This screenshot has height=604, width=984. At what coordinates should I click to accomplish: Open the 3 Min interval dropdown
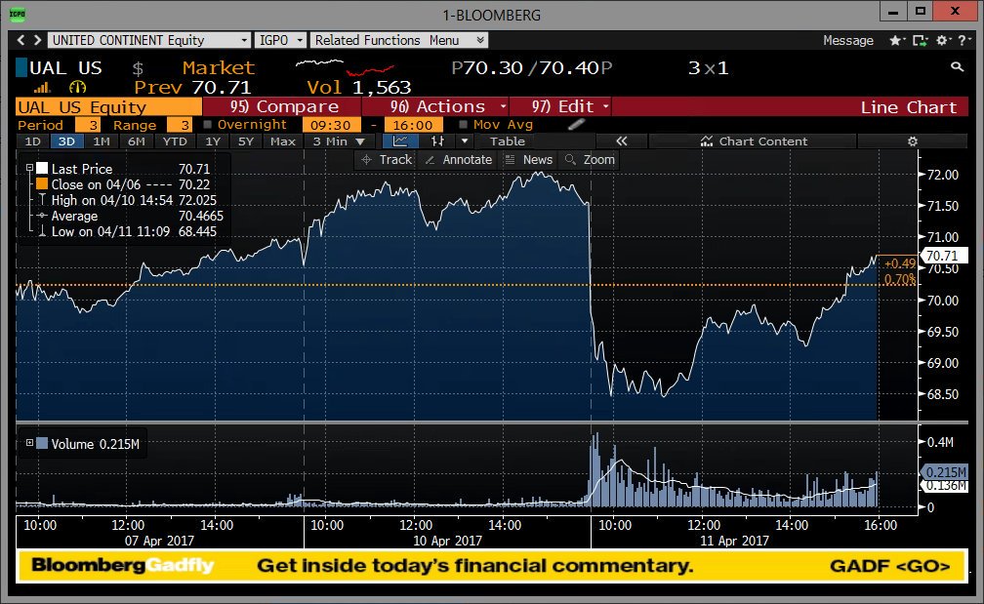click(x=338, y=141)
